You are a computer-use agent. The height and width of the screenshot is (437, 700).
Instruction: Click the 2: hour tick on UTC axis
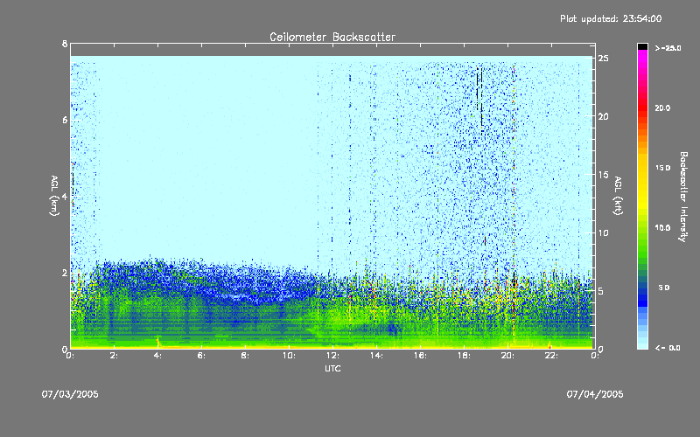[114, 356]
